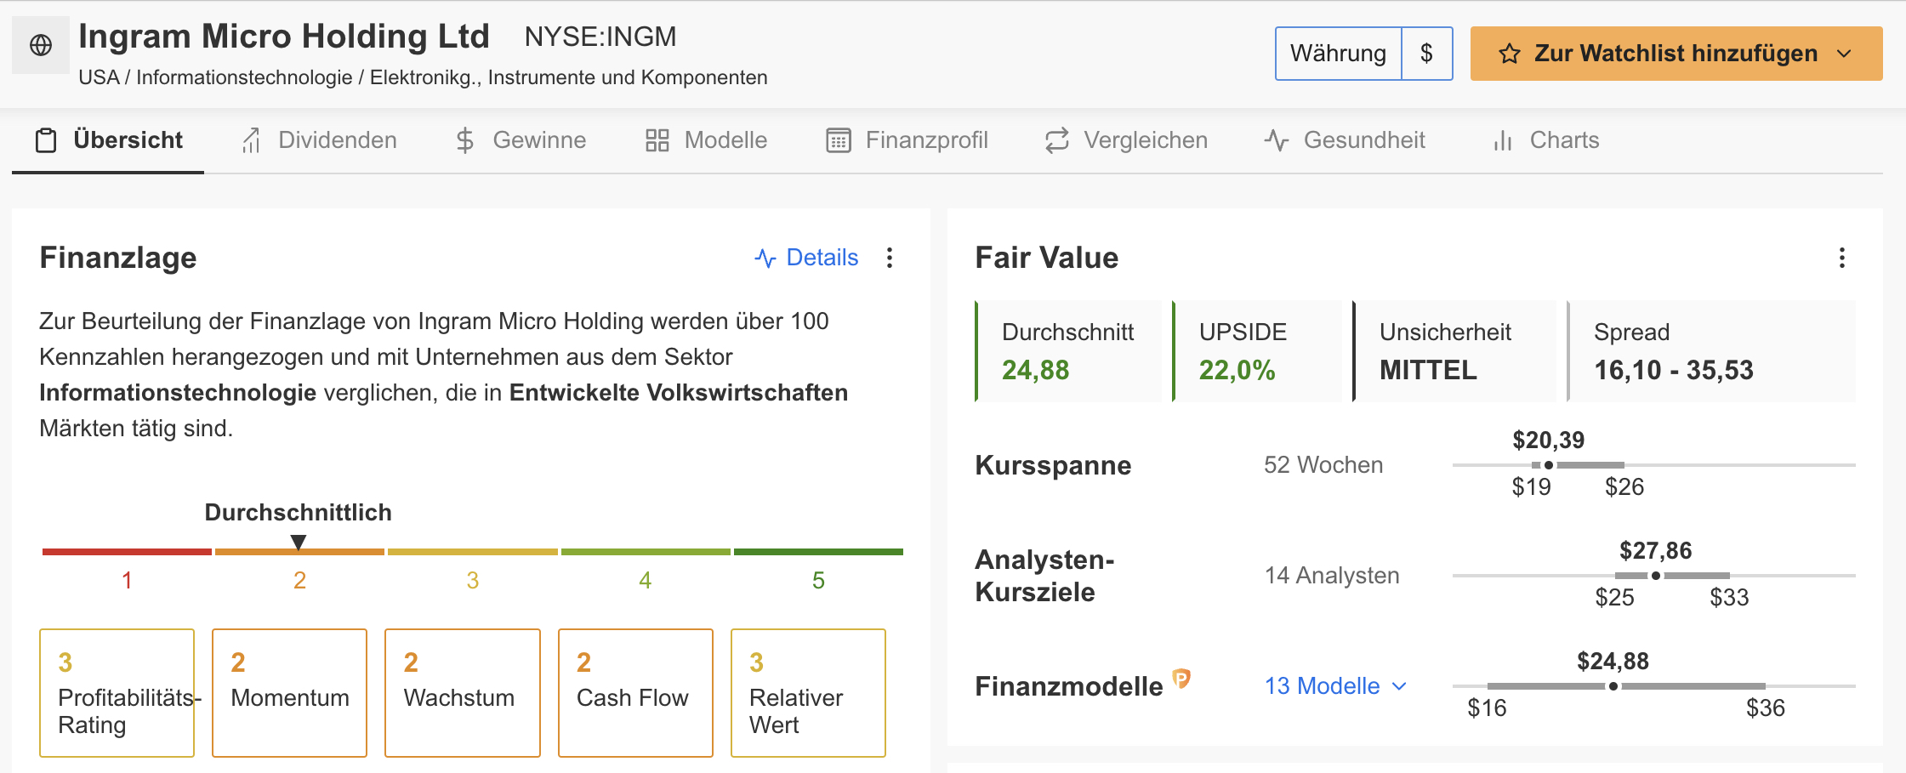Click the Spread 16,10 - 35,53 card

tap(1711, 350)
